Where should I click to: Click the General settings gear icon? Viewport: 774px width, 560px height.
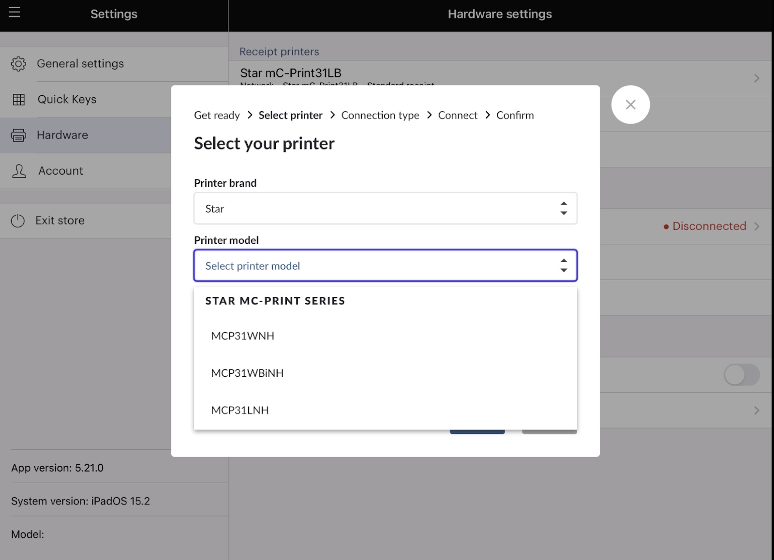point(18,63)
